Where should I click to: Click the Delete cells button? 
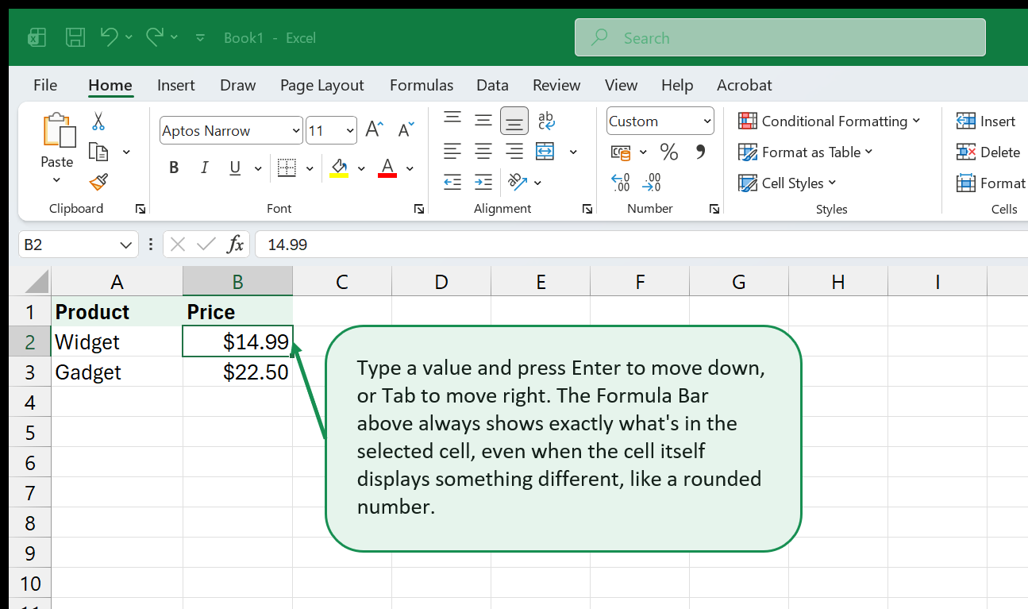(x=988, y=152)
